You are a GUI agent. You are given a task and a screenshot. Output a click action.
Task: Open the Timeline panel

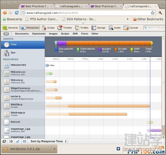coord(65,28)
